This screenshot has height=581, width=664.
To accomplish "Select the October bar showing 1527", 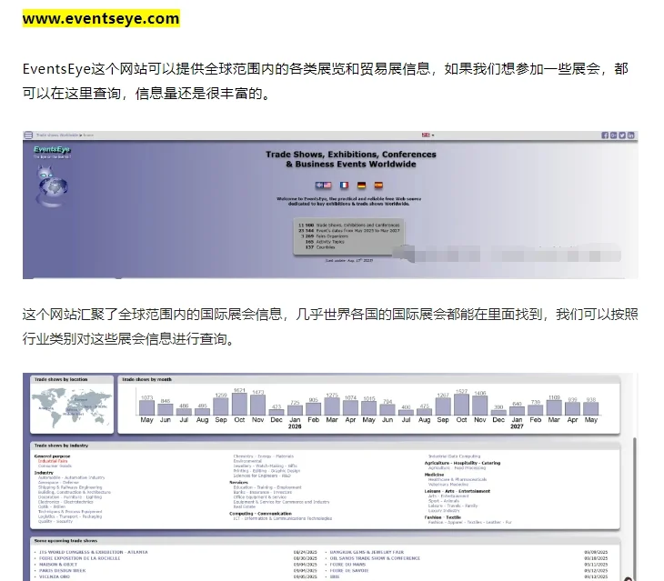I will pos(461,405).
